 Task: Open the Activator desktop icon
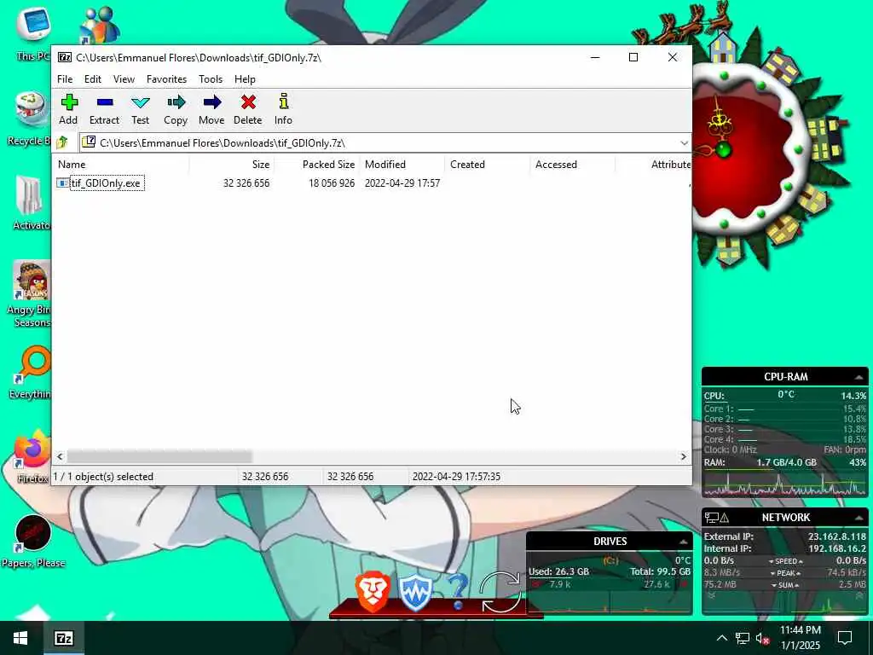[31, 201]
